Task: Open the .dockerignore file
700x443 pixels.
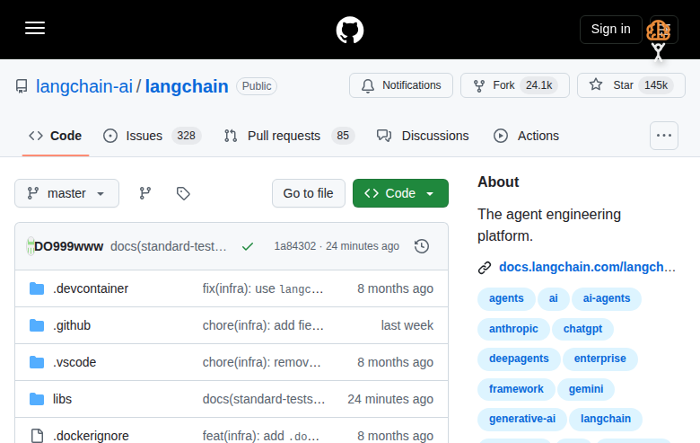Action: (91, 436)
